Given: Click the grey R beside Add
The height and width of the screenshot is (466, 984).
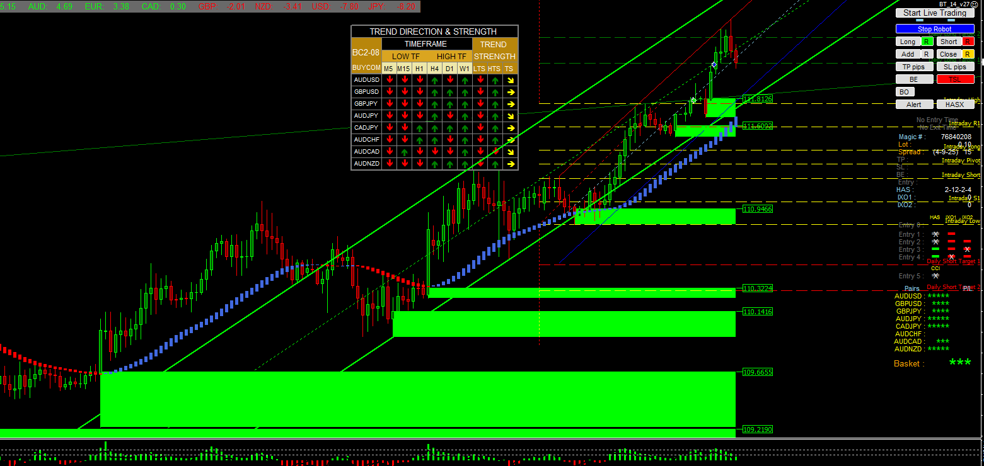Looking at the screenshot, I should pos(927,54).
